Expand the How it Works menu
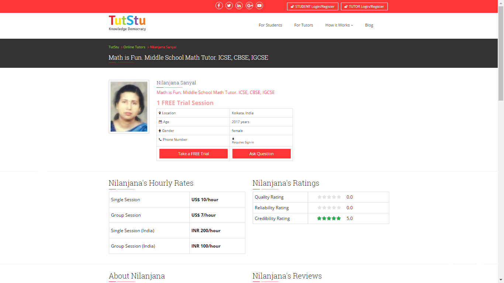The height and width of the screenshot is (283, 504). click(x=338, y=25)
